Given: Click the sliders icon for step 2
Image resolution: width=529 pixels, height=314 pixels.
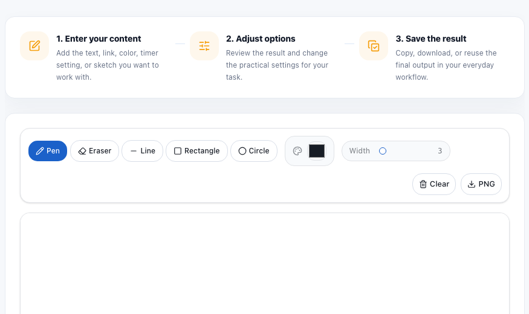Looking at the screenshot, I should 204,46.
